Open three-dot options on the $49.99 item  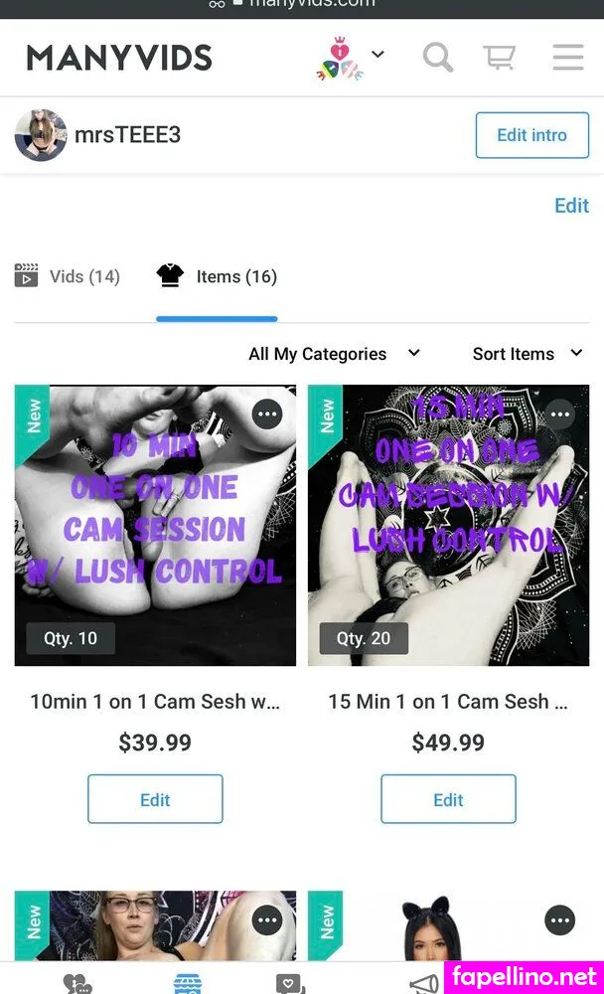(x=560, y=414)
